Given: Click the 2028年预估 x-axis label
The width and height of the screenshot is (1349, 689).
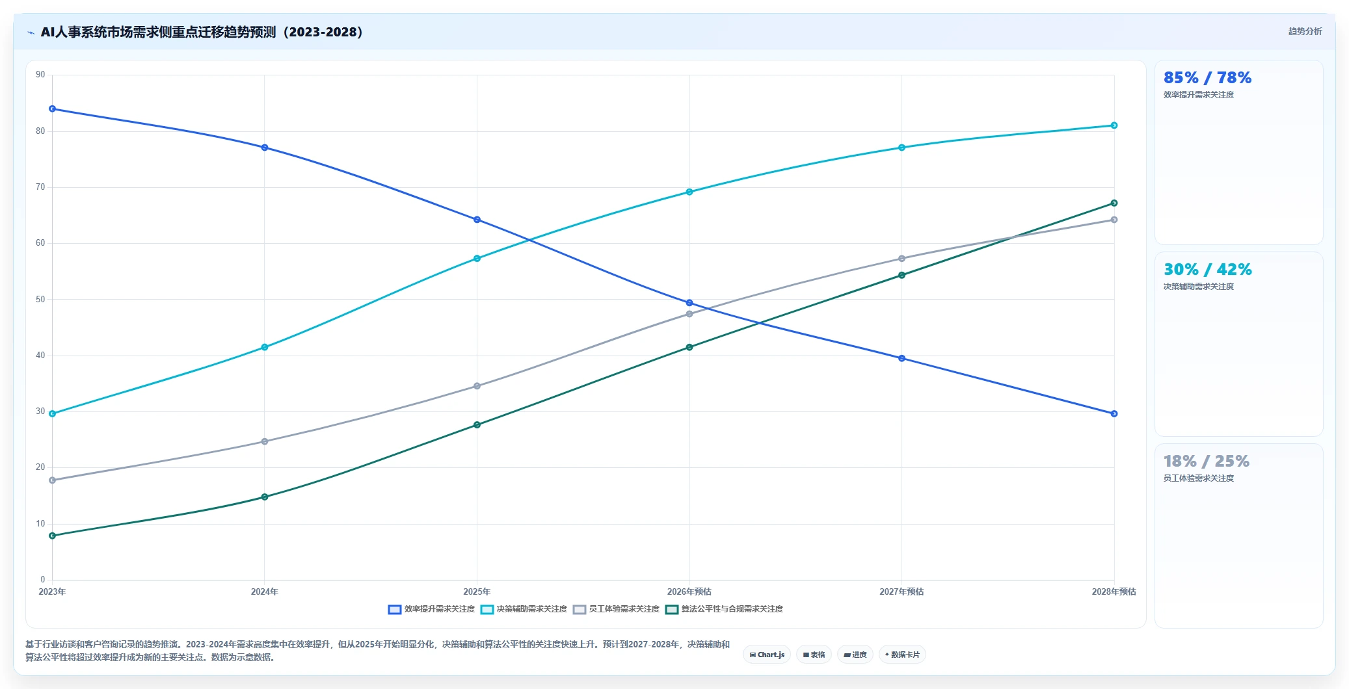Looking at the screenshot, I should tap(1114, 591).
